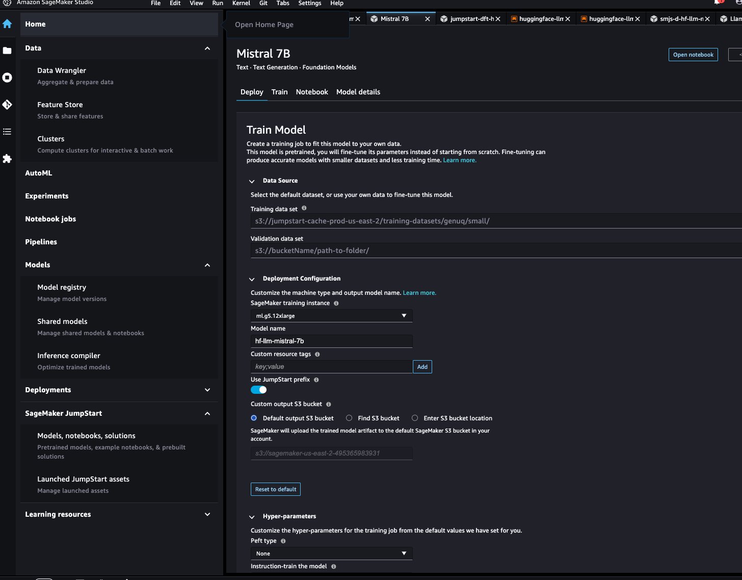This screenshot has height=580, width=742.
Task: Open Learn more link under Train Model
Action: [x=460, y=160]
